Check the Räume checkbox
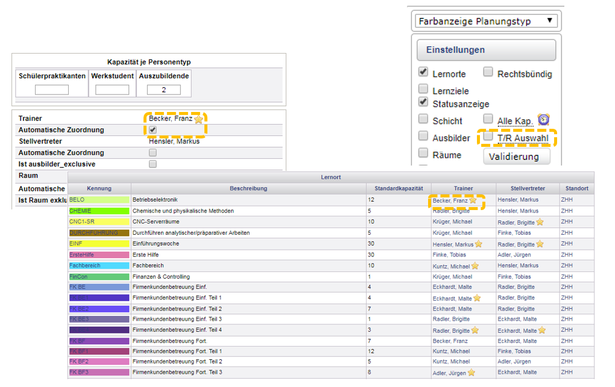Image resolution: width=615 pixels, height=387 pixels. (423, 153)
